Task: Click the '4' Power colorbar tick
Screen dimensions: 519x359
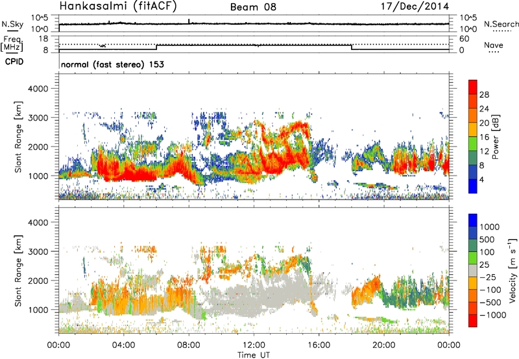Action: (481, 179)
